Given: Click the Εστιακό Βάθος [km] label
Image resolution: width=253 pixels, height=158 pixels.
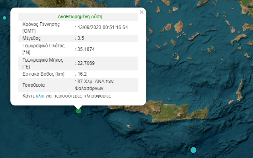Looking at the screenshot, I should pos(43,74).
